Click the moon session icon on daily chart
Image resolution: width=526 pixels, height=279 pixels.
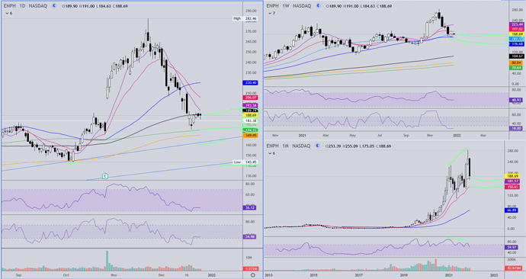(x=54, y=5)
